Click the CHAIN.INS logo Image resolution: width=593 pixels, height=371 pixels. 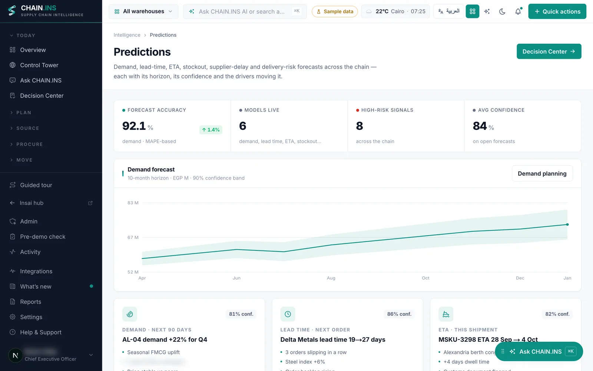[46, 11]
